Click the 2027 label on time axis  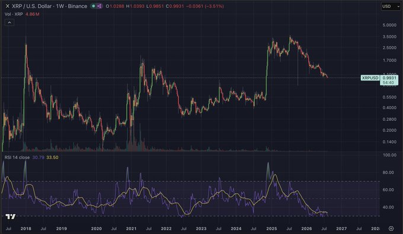[341, 228]
